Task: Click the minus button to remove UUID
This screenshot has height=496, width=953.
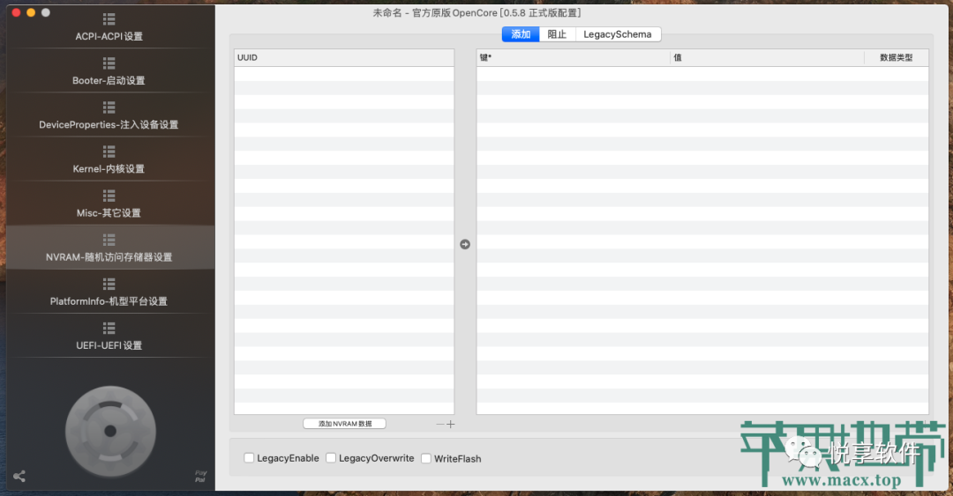Action: tap(440, 425)
